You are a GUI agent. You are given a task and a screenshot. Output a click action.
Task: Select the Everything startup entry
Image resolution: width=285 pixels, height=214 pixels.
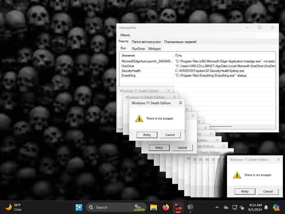[129, 76]
